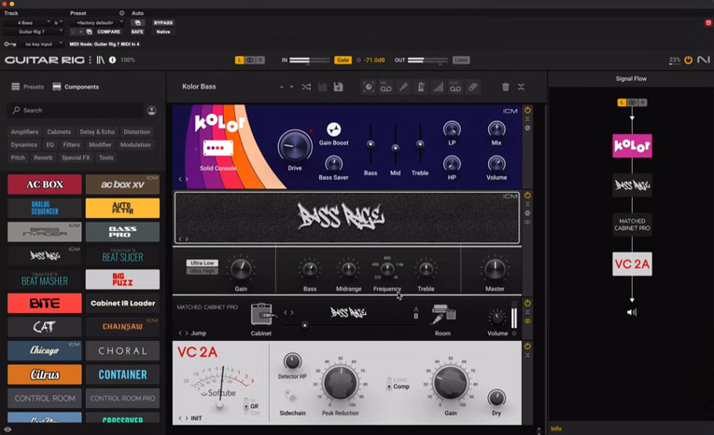The height and width of the screenshot is (435, 714).
Task: Open the tuner fork tool
Action: [403, 87]
